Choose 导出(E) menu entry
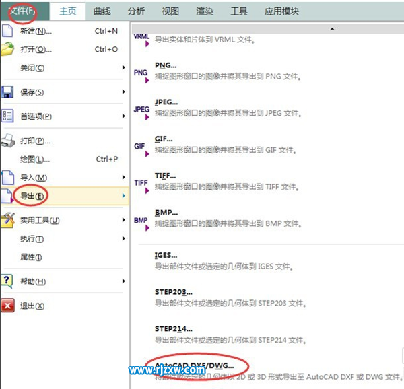Screen dimensions: 404x389 tap(65, 196)
